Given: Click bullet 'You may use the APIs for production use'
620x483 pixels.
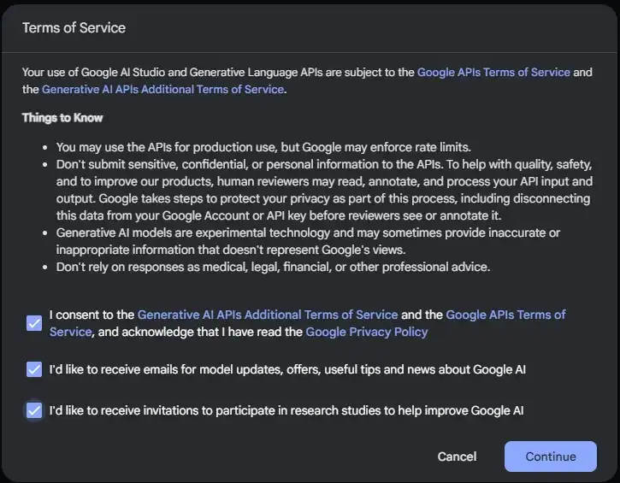Looking at the screenshot, I should (x=263, y=147).
